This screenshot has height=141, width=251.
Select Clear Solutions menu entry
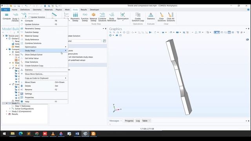coord(44,62)
